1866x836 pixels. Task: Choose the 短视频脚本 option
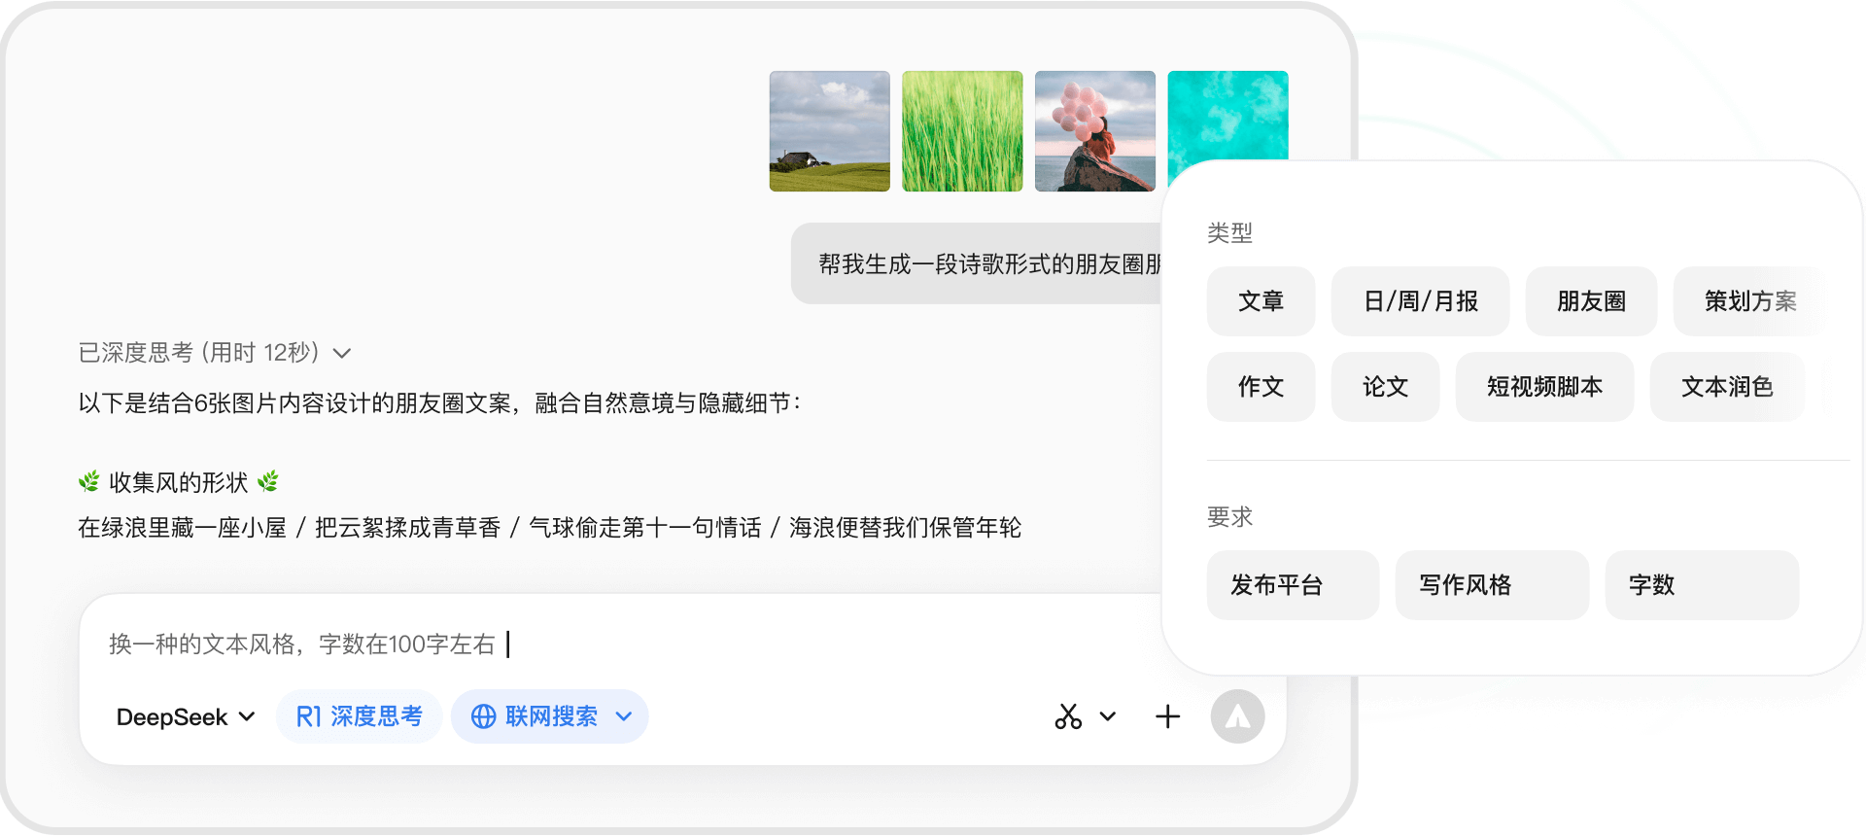(1544, 387)
